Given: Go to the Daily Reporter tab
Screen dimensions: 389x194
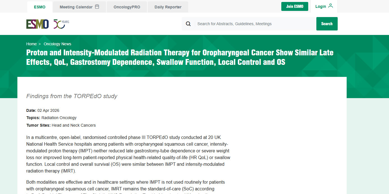Looking at the screenshot, I should [168, 7].
